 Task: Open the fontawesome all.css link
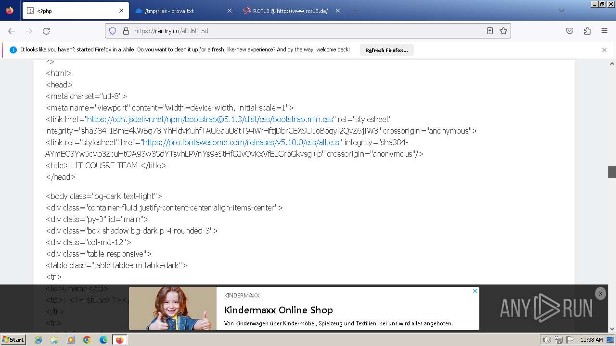coord(241,142)
